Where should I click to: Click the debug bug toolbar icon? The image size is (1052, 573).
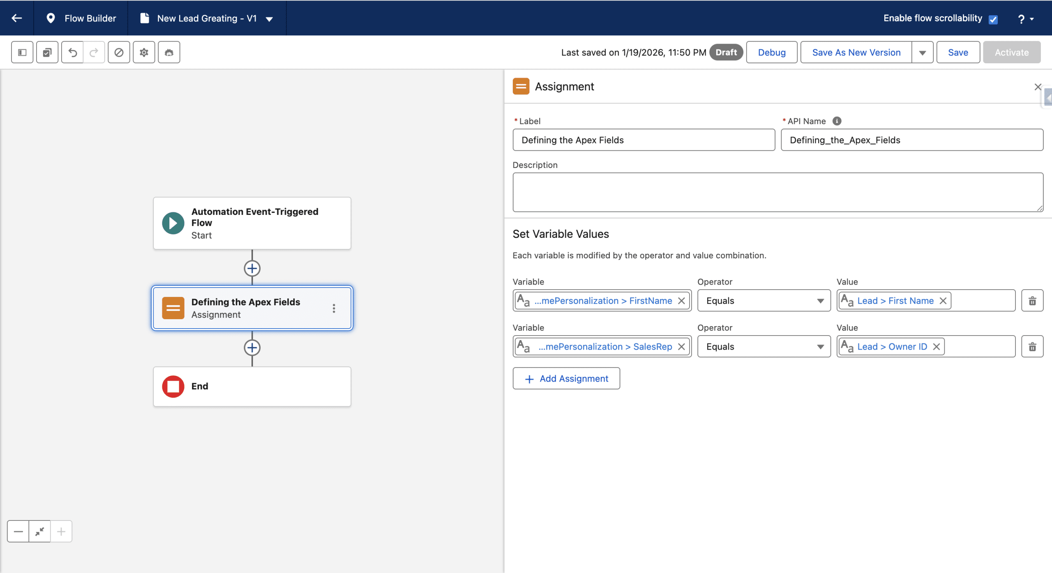click(169, 52)
